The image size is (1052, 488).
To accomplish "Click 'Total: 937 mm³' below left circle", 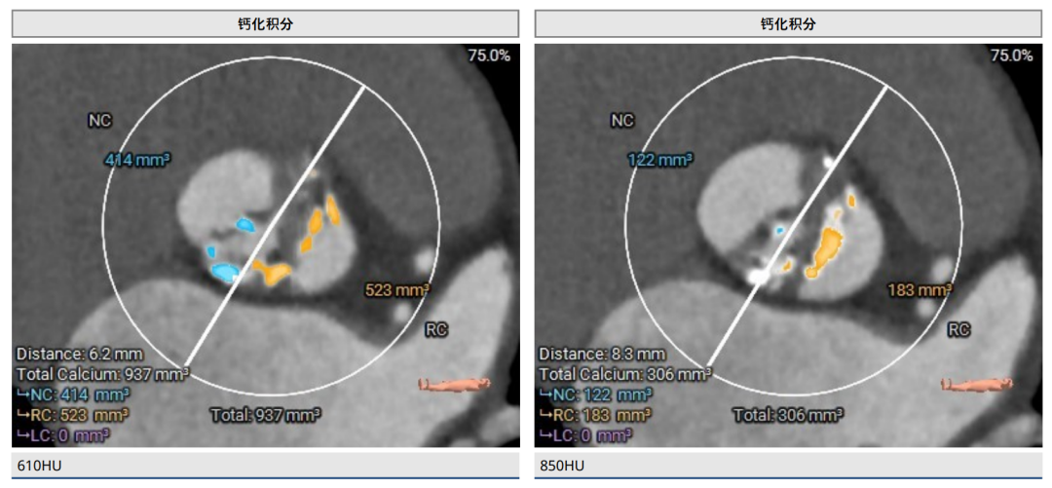I will click(266, 414).
